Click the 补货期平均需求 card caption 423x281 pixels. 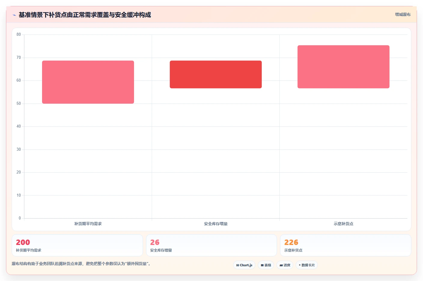[x=29, y=250]
